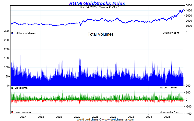
Task: Click the Dec-04 2025 close value text
Action: pyautogui.click(x=99, y=7)
